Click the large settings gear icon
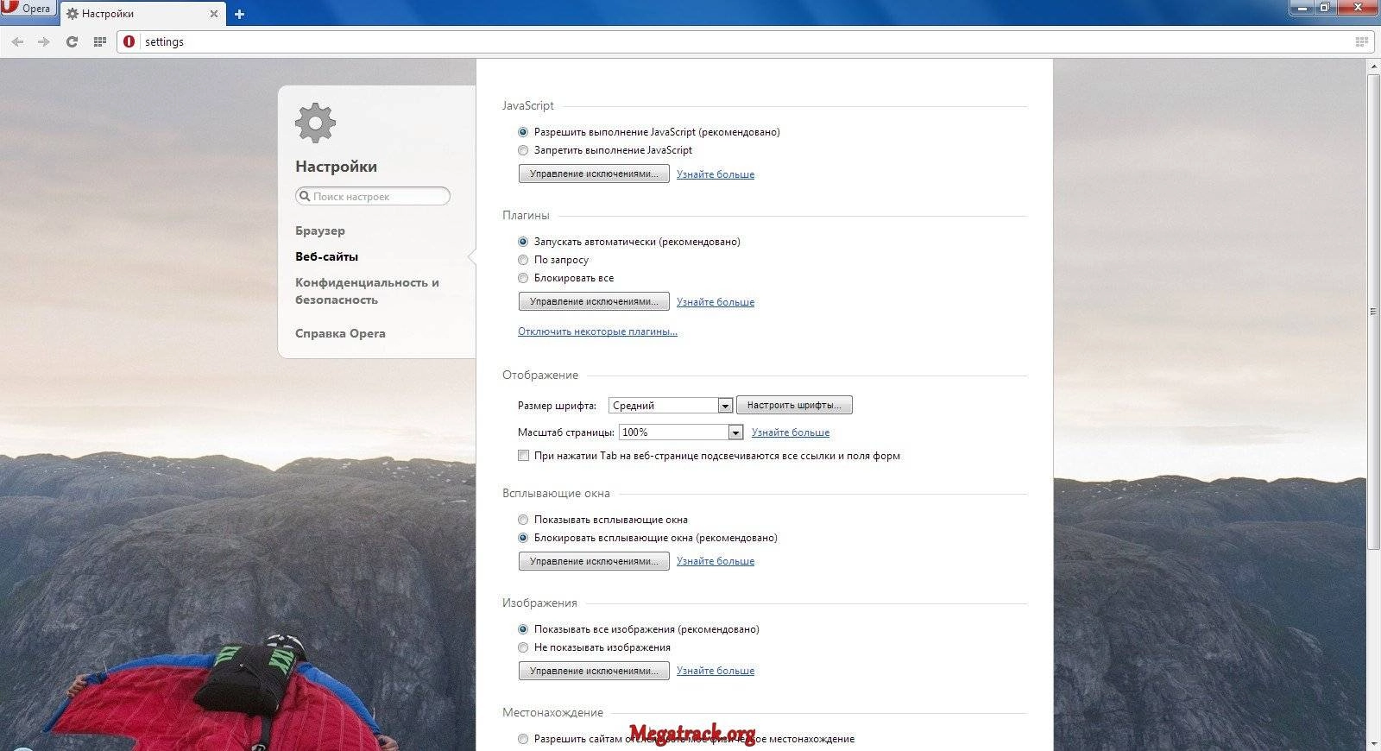The width and height of the screenshot is (1381, 751). click(x=315, y=123)
